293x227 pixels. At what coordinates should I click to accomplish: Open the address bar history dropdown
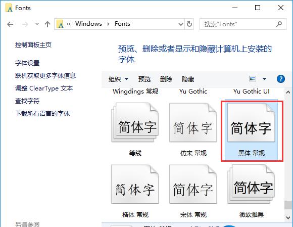(180, 24)
